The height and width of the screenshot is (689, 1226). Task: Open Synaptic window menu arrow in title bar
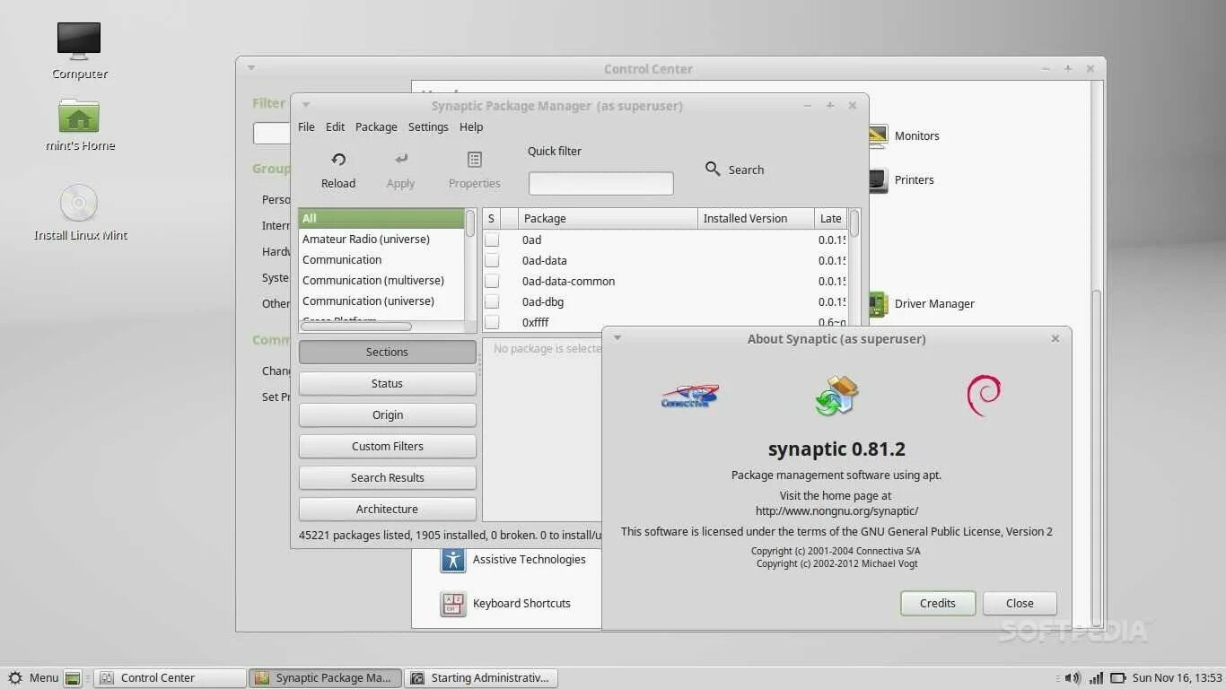pyautogui.click(x=306, y=105)
